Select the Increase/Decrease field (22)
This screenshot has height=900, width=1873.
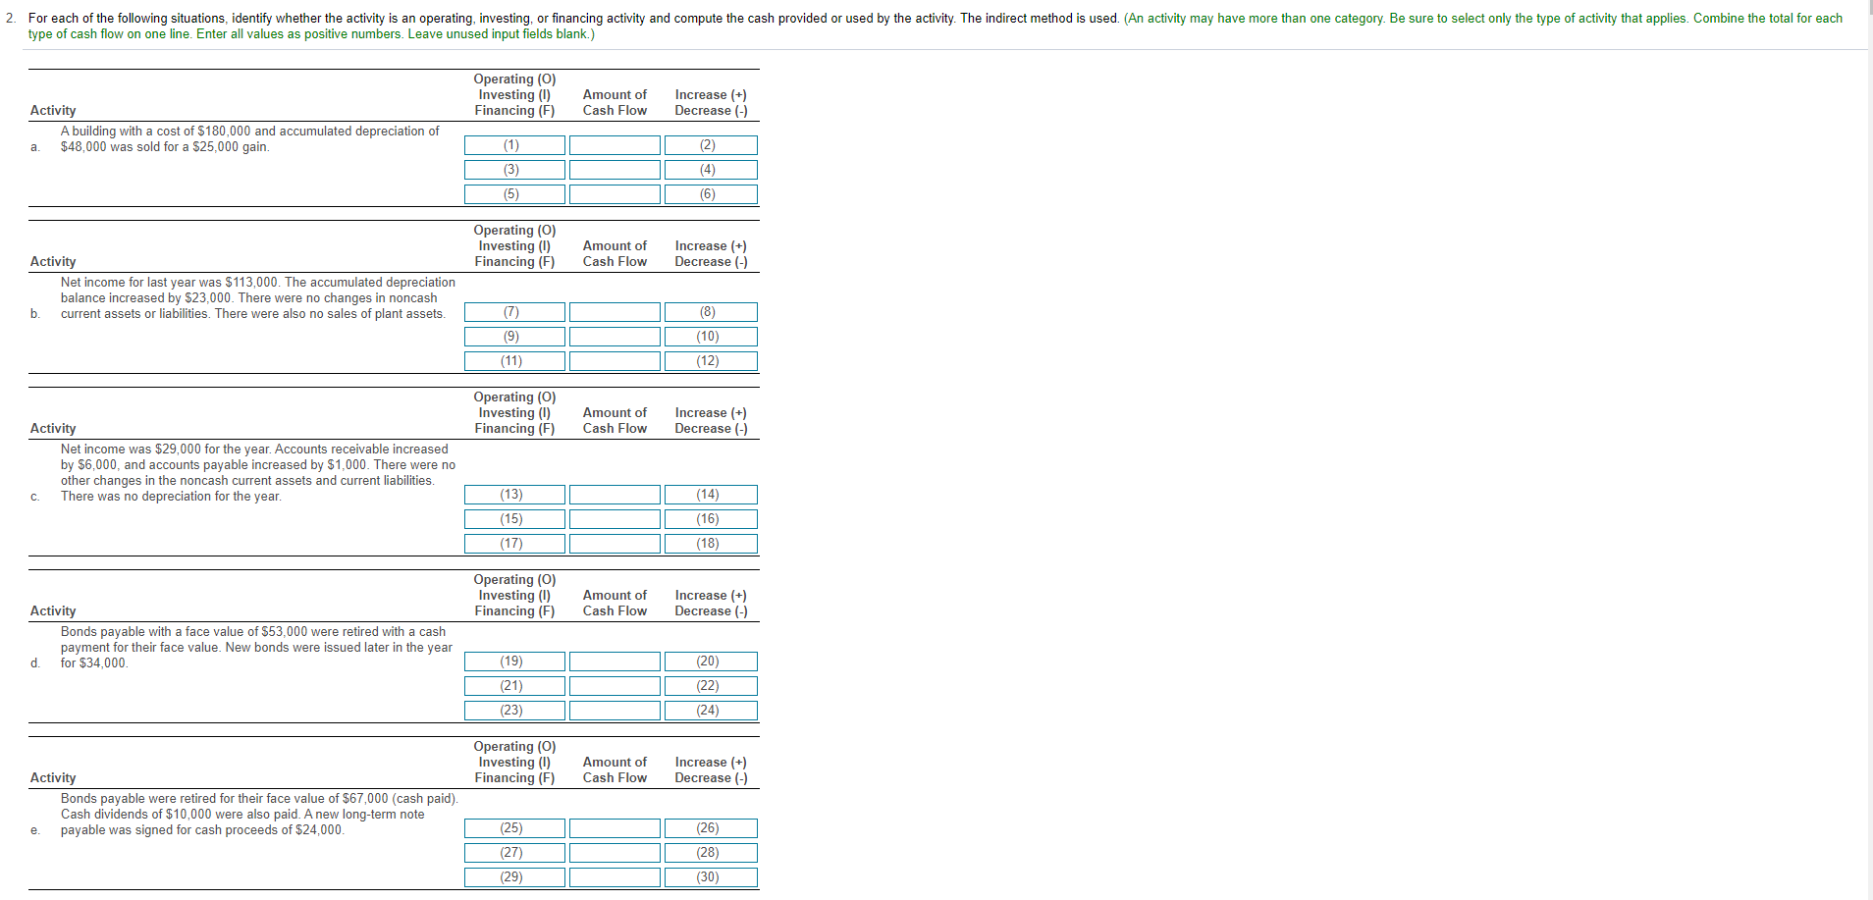[x=710, y=685]
